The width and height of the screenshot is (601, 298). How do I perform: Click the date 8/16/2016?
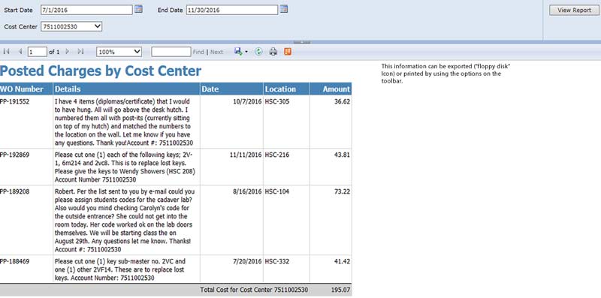(x=247, y=191)
